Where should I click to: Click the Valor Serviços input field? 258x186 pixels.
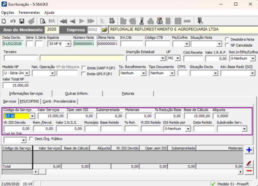[x=51, y=116]
